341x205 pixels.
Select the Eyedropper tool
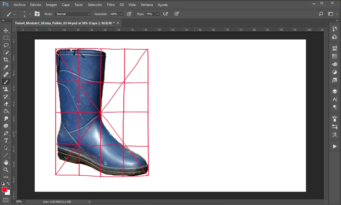6,67
